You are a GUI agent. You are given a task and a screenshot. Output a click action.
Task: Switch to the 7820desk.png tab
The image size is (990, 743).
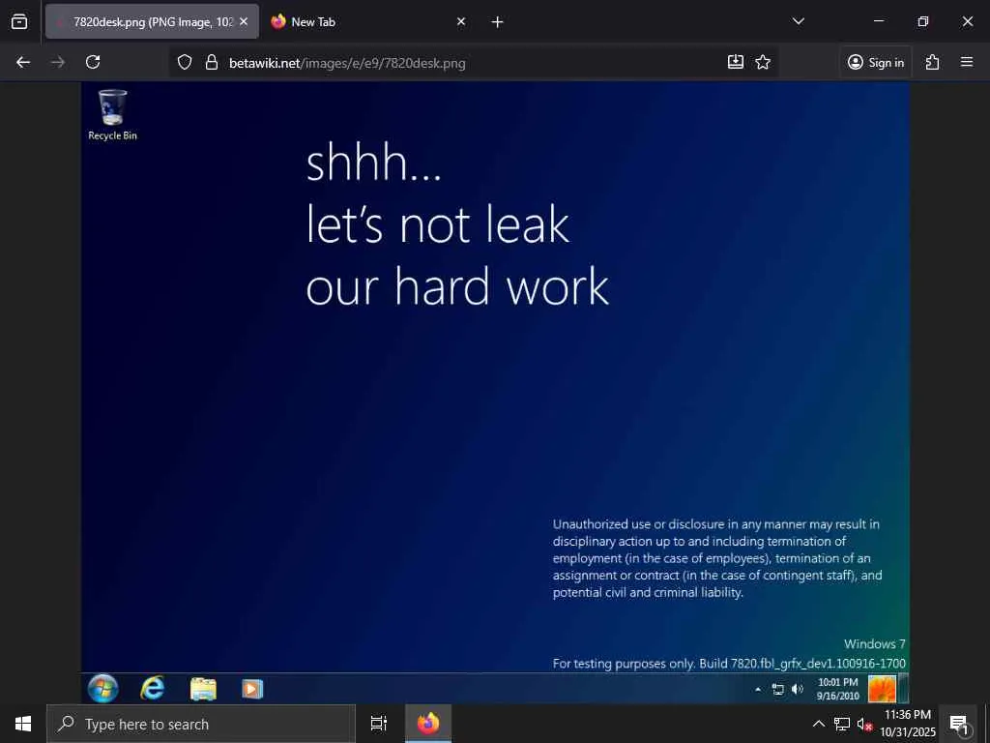coord(152,21)
